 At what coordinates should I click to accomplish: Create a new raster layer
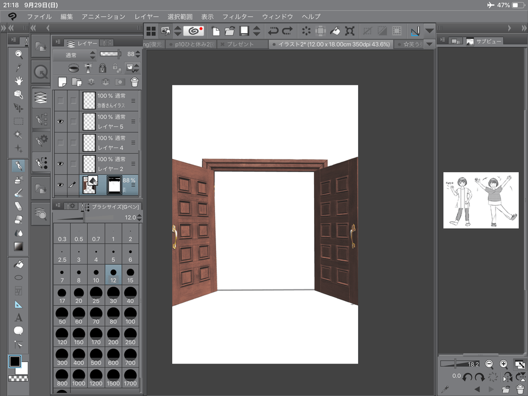point(62,82)
